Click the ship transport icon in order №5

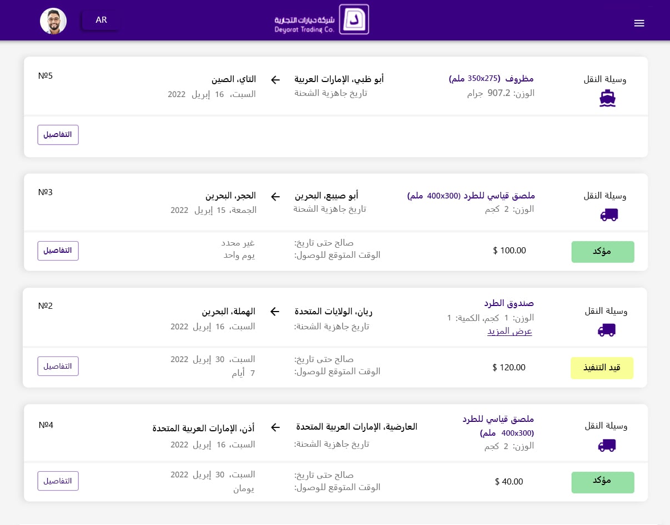607,98
